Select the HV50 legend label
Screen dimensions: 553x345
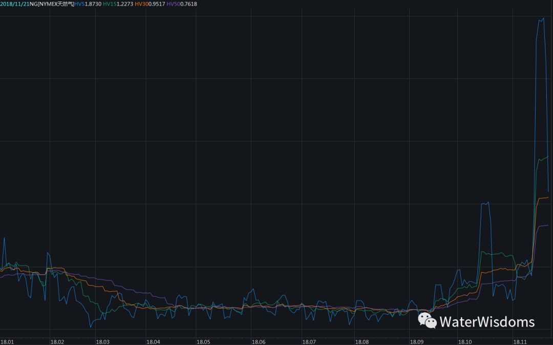point(173,4)
